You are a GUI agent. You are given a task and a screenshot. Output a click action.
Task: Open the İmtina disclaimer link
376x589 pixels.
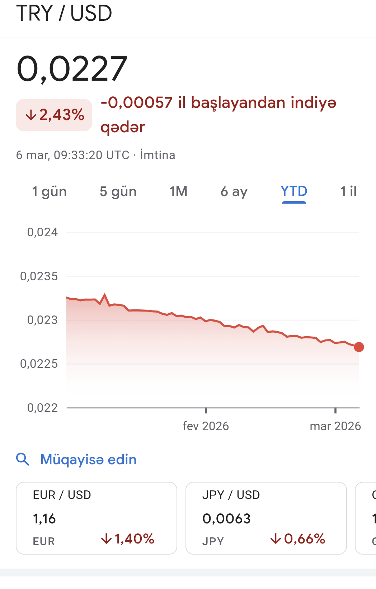point(158,155)
